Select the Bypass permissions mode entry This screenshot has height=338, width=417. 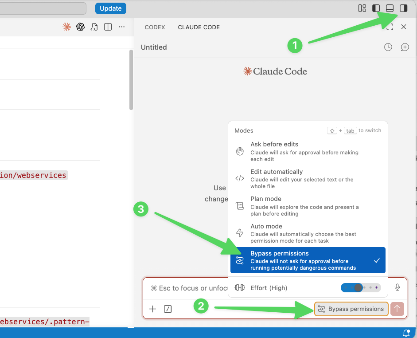coord(308,260)
